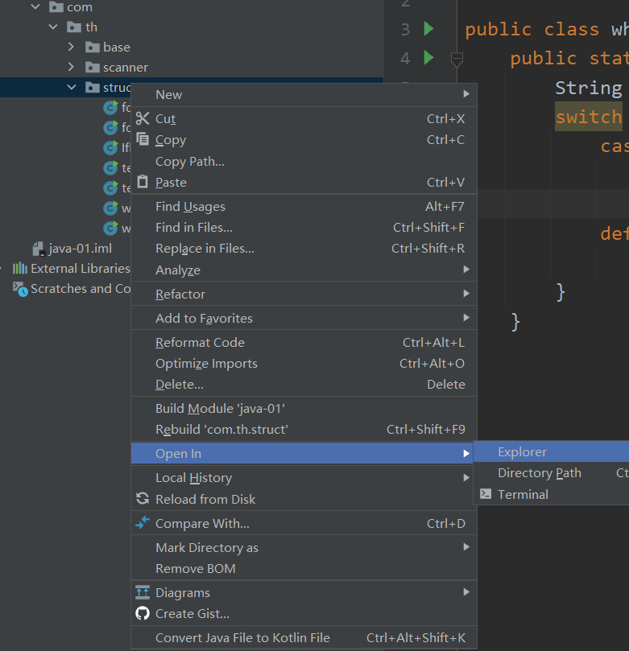Collapse the com package node

(35, 6)
